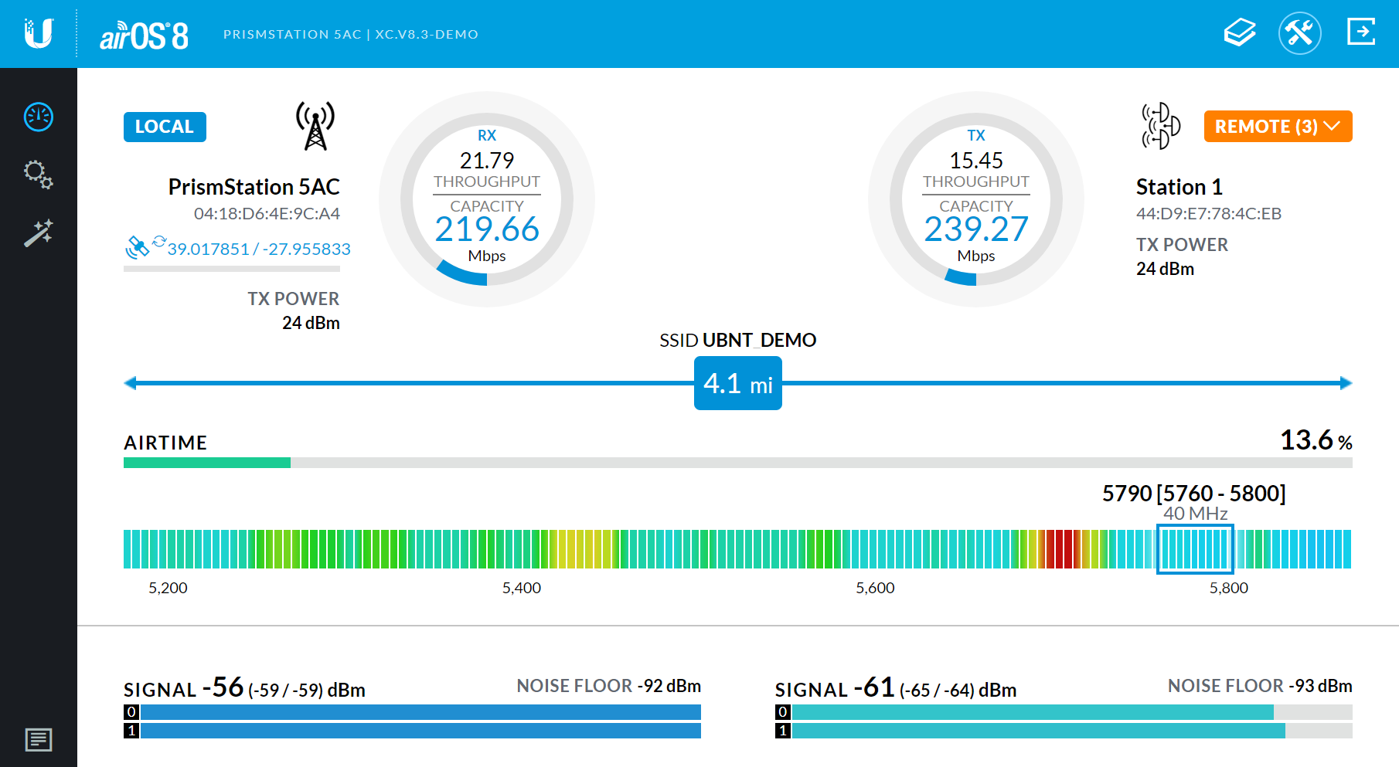Click the 21.79 RX throughput value

click(487, 161)
